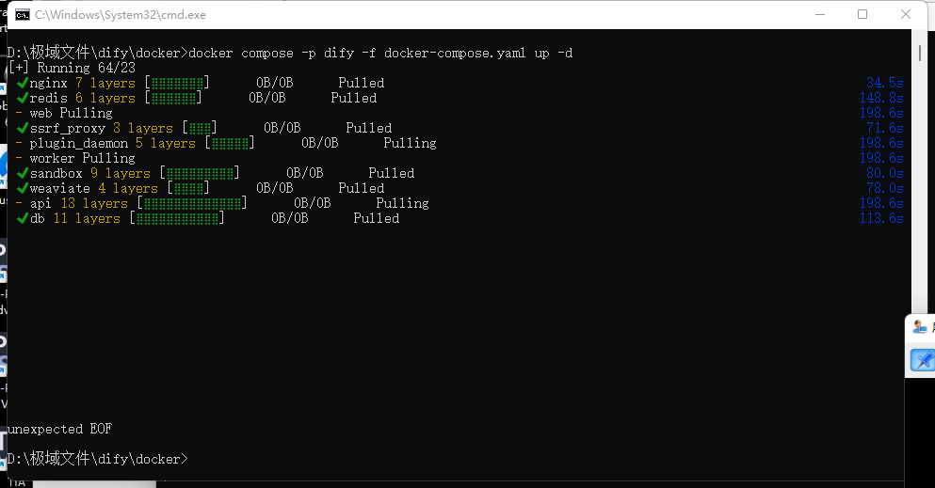The height and width of the screenshot is (488, 935).
Task: Click the docker compose command text
Action: (380, 54)
